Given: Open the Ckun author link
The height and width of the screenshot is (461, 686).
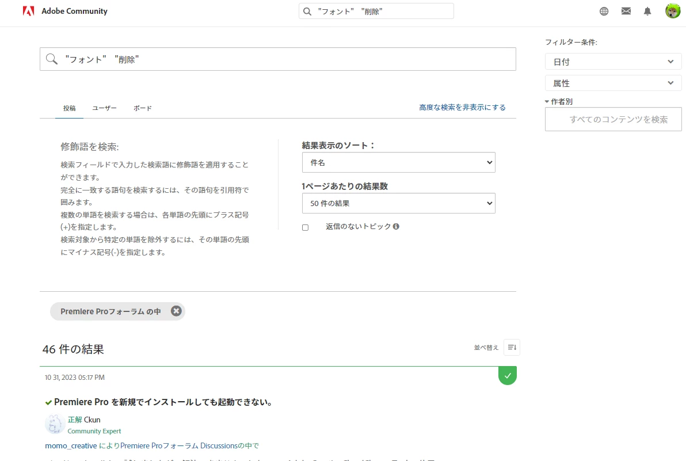Looking at the screenshot, I should (92, 420).
